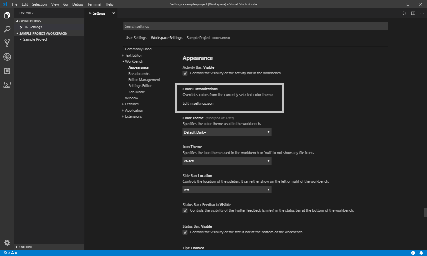The width and height of the screenshot is (427, 256).
Task: Open the PowerShell icon in activity bar
Action: point(7,85)
